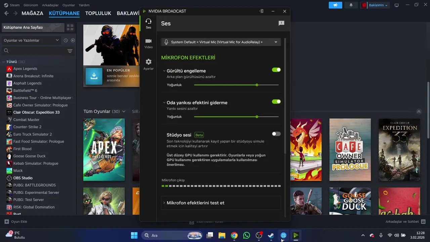Click Steam Big Picture monitor icon
The width and height of the screenshot is (430, 242).
(x=397, y=5)
